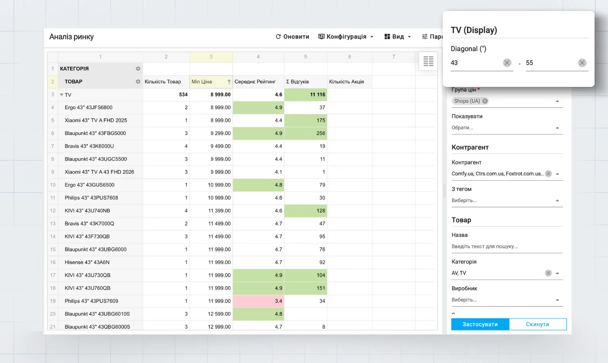The height and width of the screenshot is (363, 608).
Task: Open the Виробник dropdown
Action: pyautogui.click(x=557, y=300)
